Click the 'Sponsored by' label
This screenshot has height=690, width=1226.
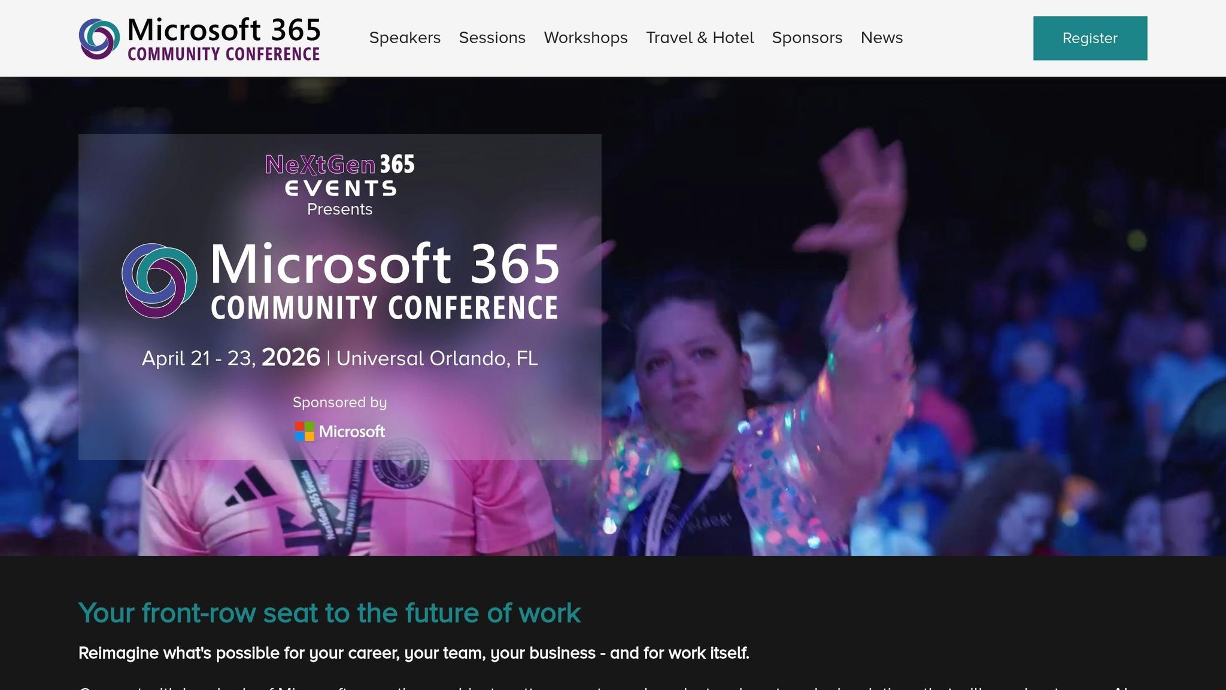(339, 402)
